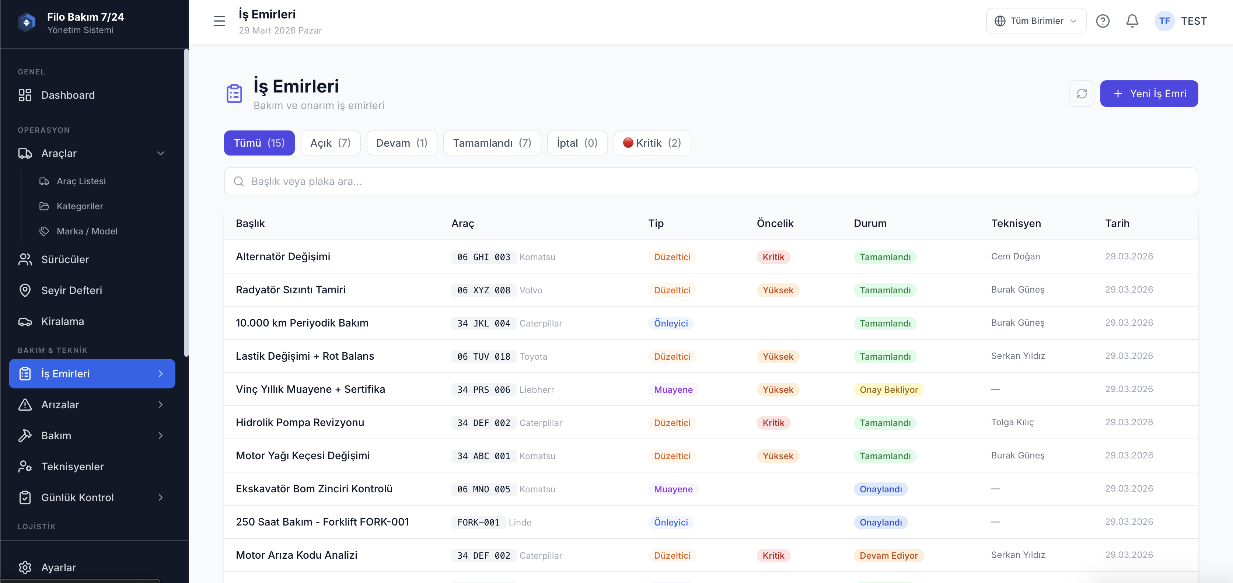Open the help question mark icon
Viewport: 1233px width, 583px height.
tap(1102, 21)
